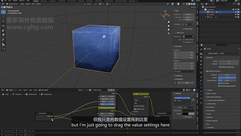Toggle Use Nodes checkbox
Viewport: 241px width, 136px height.
click(40, 90)
